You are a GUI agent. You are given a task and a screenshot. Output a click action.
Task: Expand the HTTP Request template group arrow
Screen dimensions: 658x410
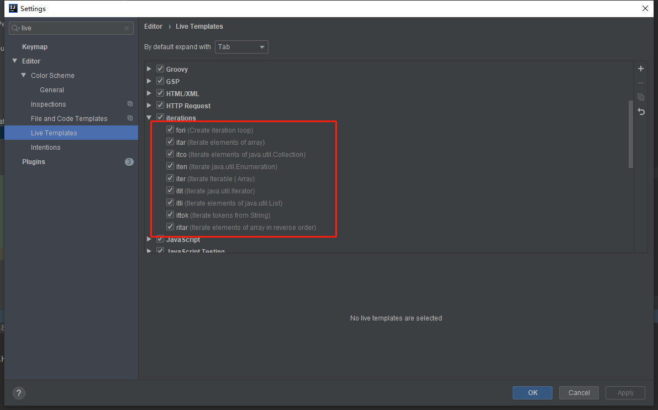(149, 106)
